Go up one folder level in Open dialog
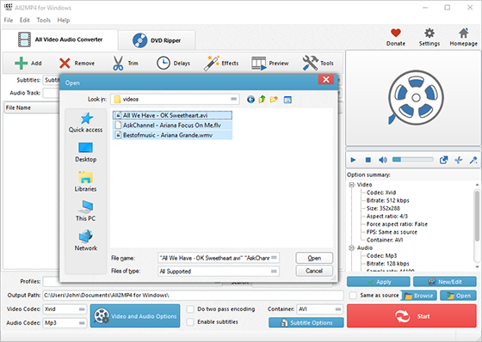 click(262, 100)
